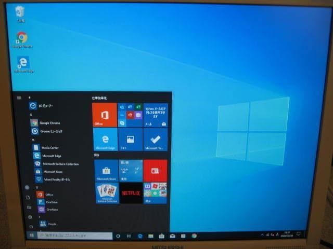This screenshot has height=249, width=333.
Task: Jump via the letter M list header
Action: pos(33,140)
